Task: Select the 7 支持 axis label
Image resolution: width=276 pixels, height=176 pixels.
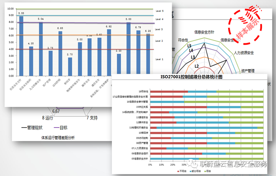Action: click(x=92, y=118)
